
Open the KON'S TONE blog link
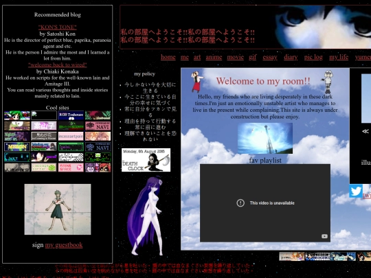point(58,27)
